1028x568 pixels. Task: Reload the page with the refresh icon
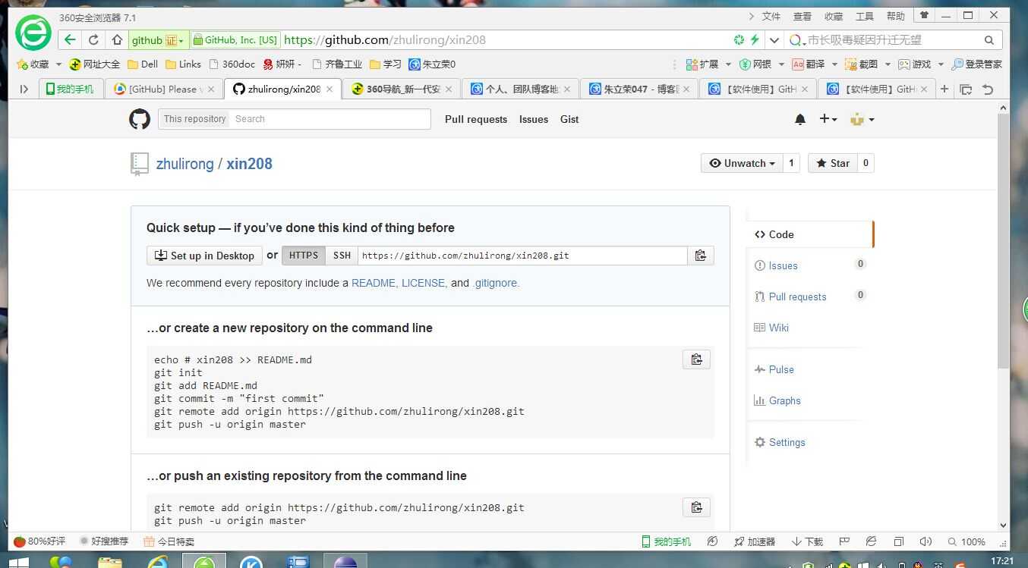point(93,40)
